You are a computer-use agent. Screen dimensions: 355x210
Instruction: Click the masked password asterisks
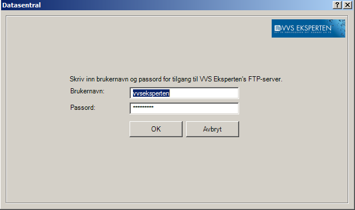point(143,107)
